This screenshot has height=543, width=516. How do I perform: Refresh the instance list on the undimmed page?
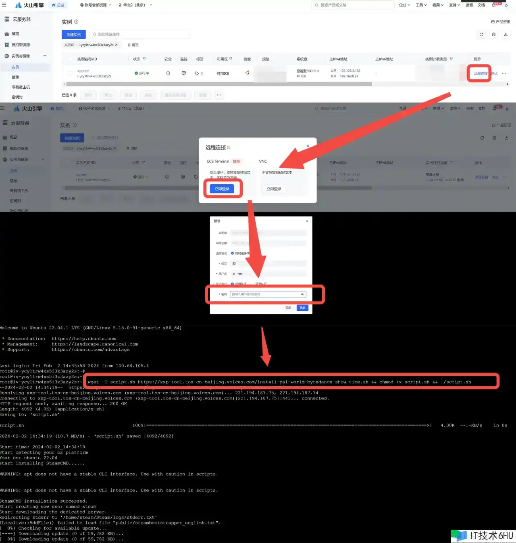[481, 35]
